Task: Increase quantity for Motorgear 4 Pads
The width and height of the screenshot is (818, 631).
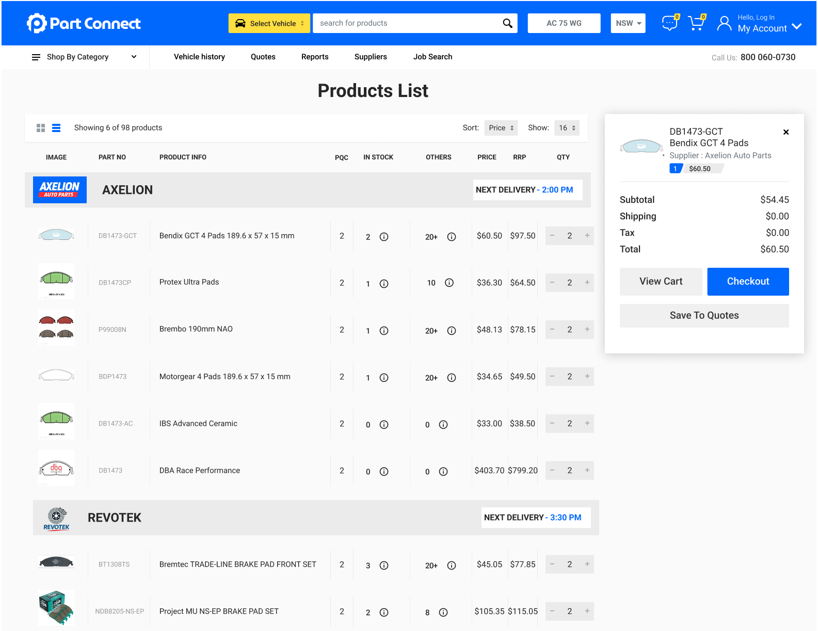Action: pyautogui.click(x=587, y=377)
